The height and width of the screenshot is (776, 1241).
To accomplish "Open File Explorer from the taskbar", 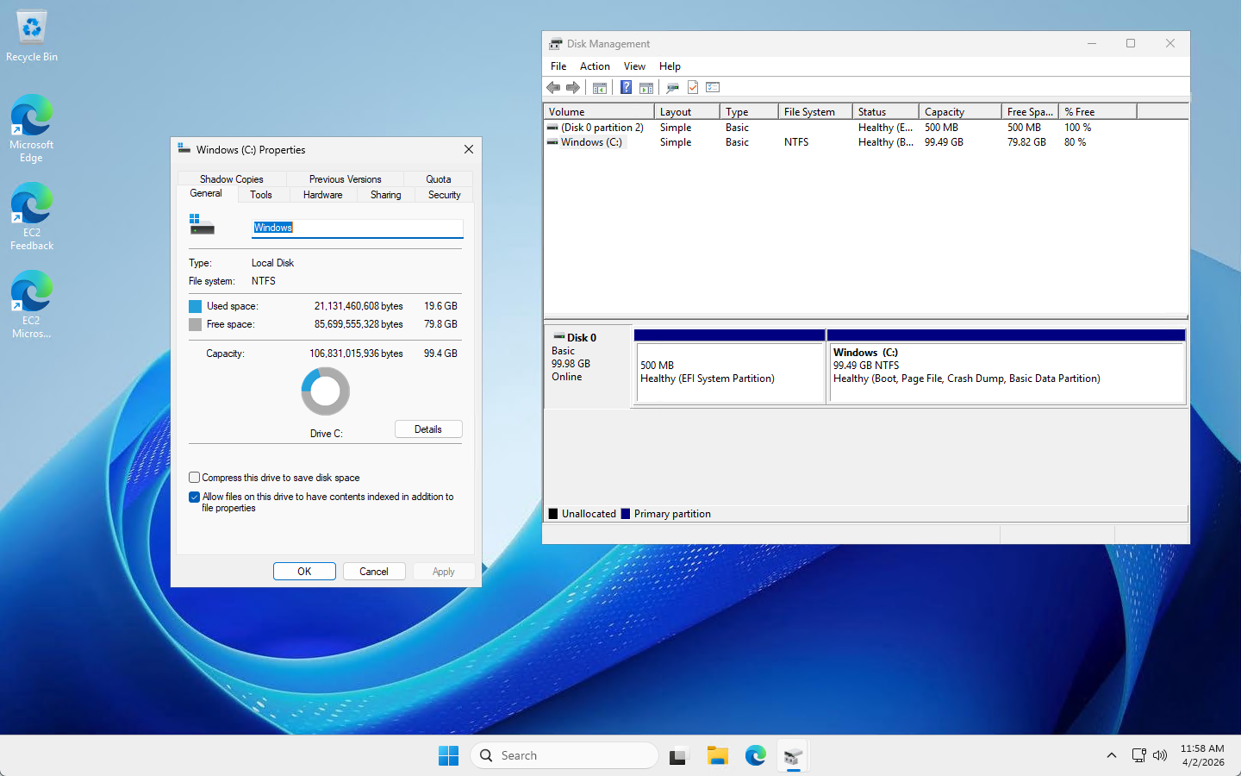I will (x=718, y=755).
